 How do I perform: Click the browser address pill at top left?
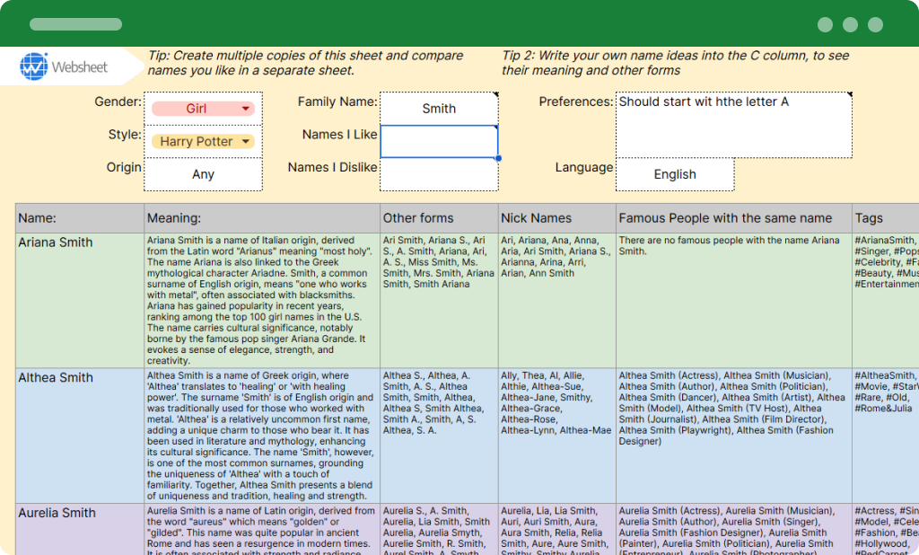pos(75,24)
